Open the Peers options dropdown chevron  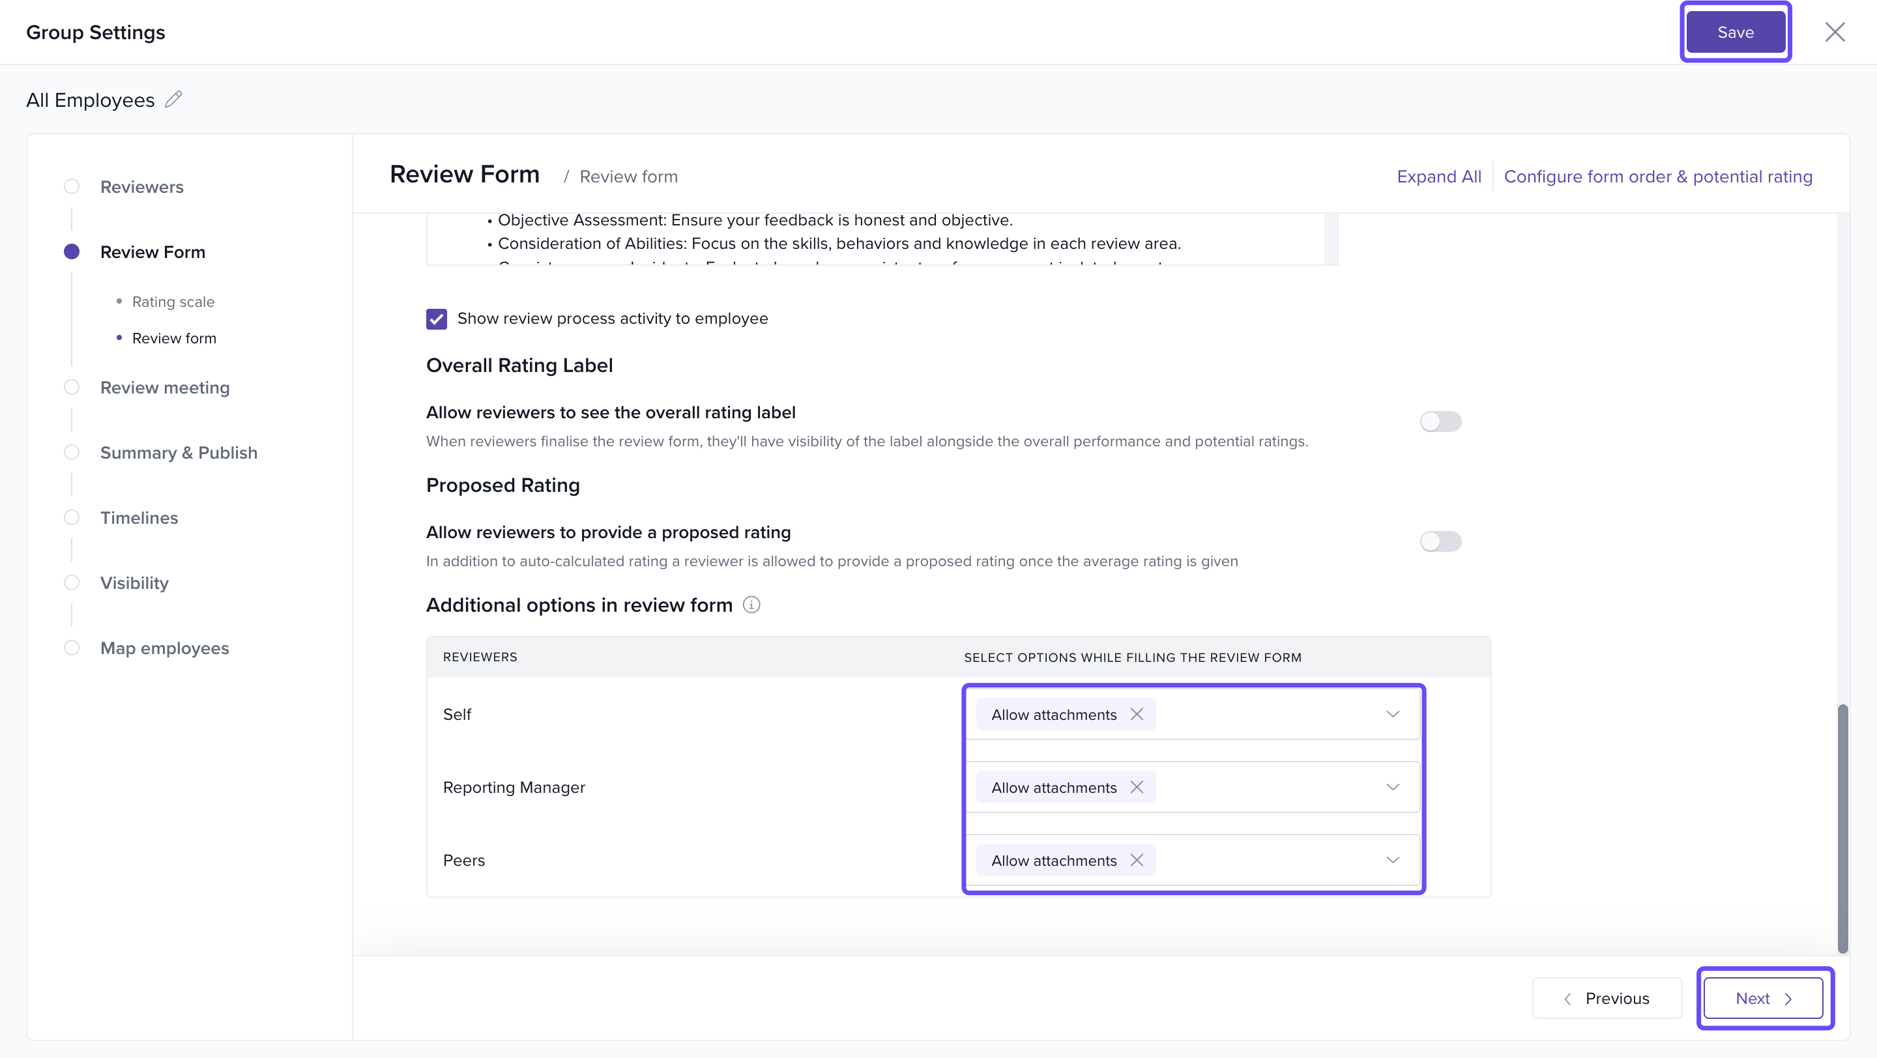click(x=1393, y=860)
